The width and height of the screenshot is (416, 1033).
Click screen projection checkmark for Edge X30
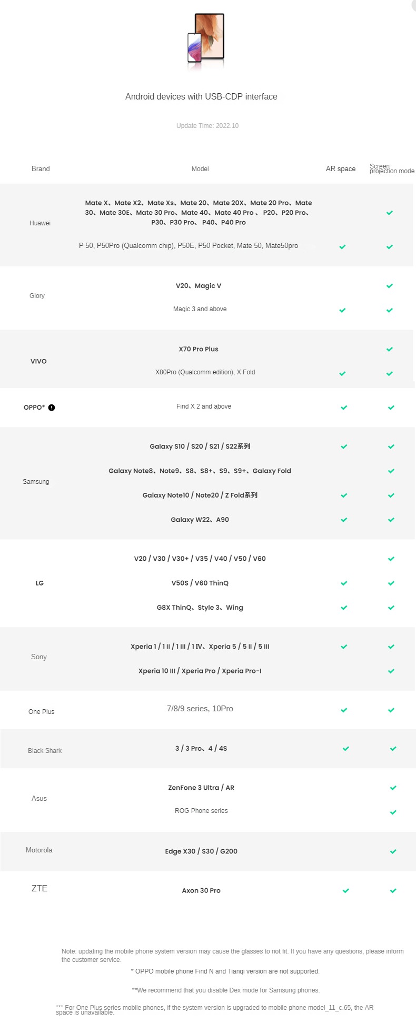tap(393, 851)
